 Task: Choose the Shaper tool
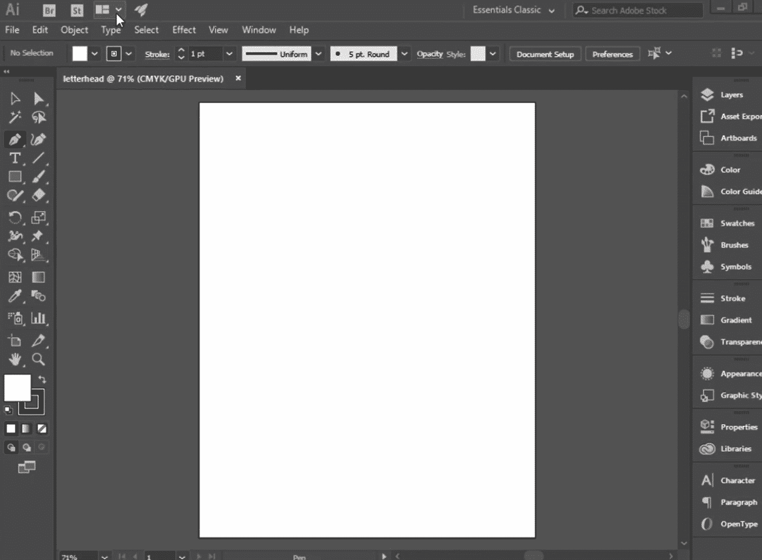pyautogui.click(x=15, y=195)
